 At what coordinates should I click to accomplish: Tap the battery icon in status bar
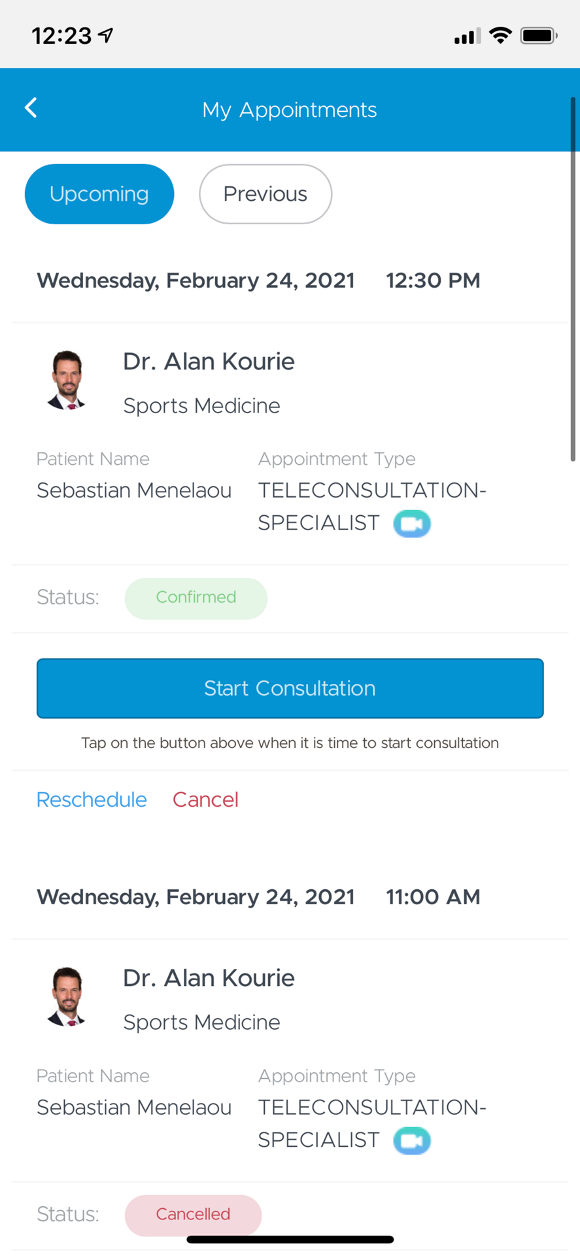pos(539,35)
